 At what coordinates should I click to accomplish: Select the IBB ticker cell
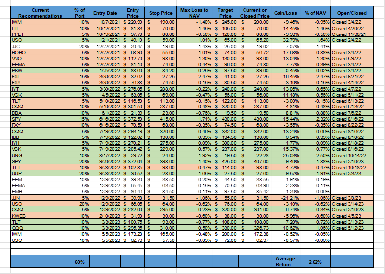(x=40, y=137)
